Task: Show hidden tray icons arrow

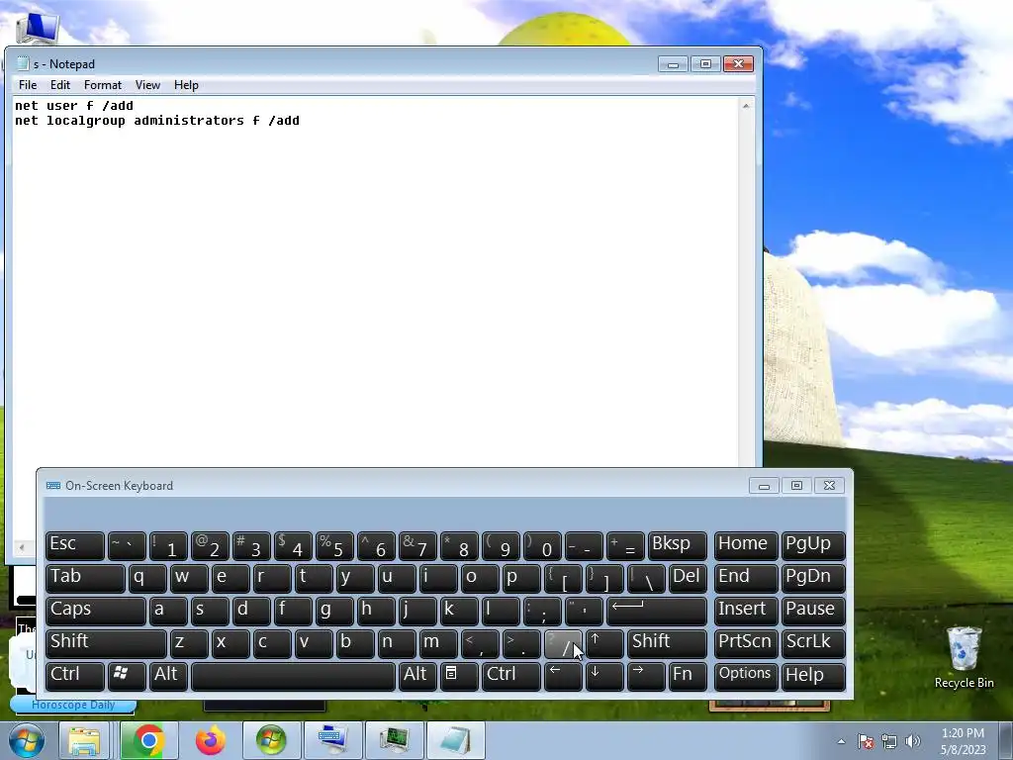Action: (841, 741)
